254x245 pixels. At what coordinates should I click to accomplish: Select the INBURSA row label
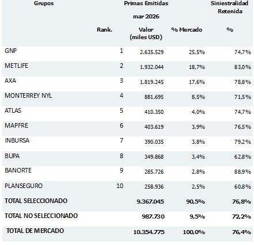[17, 140]
